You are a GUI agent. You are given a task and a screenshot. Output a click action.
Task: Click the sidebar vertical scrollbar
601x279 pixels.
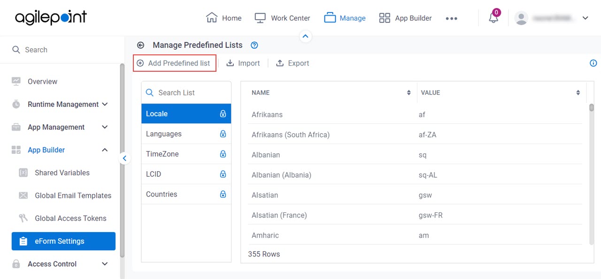point(123,159)
